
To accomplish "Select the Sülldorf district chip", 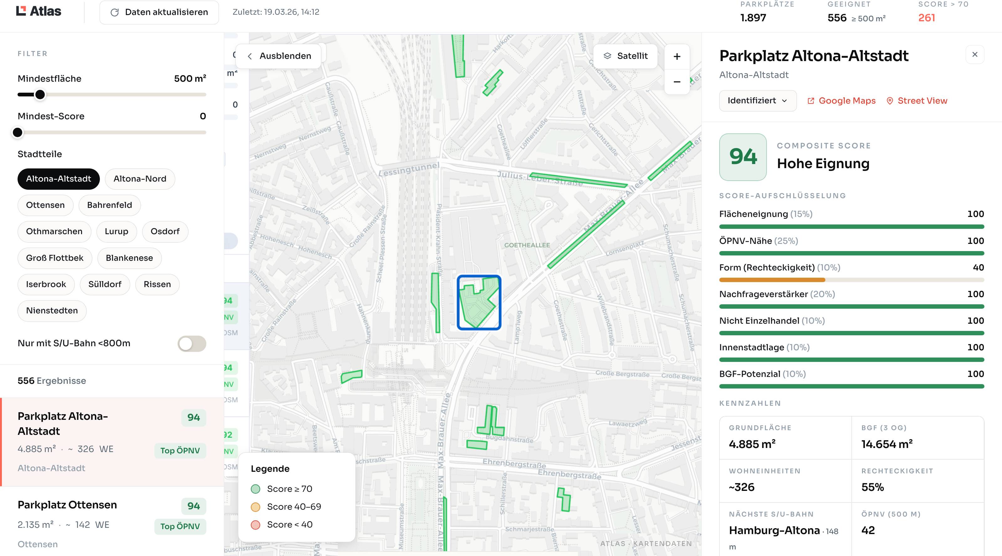I will coord(105,285).
